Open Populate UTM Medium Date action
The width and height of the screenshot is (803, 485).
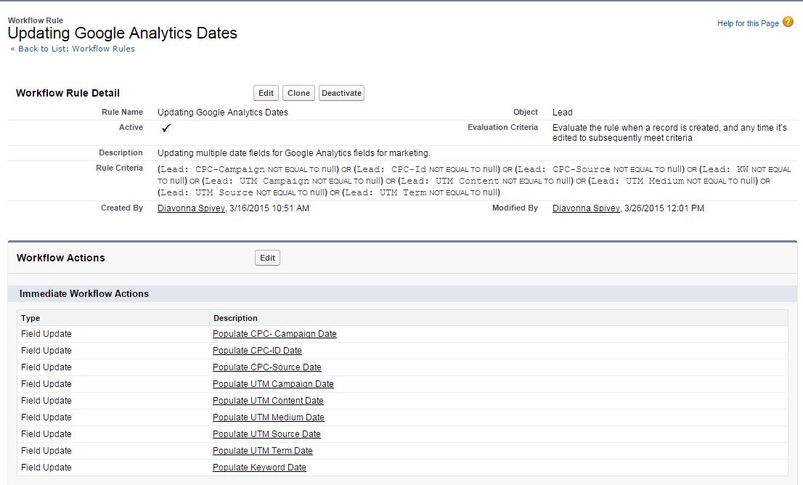click(x=268, y=417)
